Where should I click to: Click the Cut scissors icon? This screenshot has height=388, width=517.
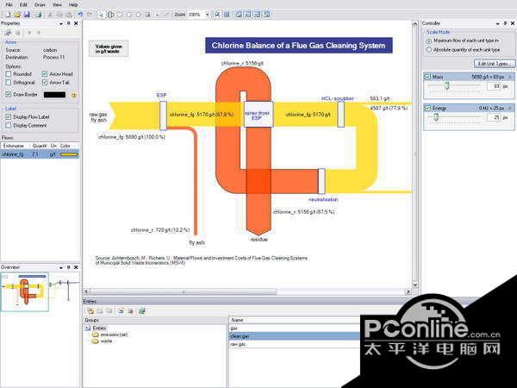click(x=50, y=15)
